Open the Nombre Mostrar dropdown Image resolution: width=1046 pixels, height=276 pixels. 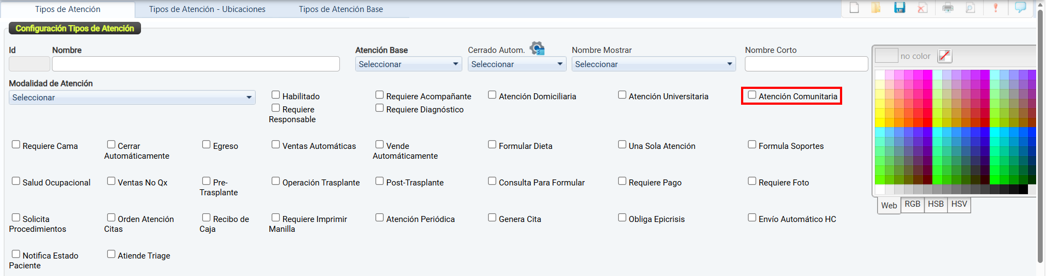(x=653, y=64)
